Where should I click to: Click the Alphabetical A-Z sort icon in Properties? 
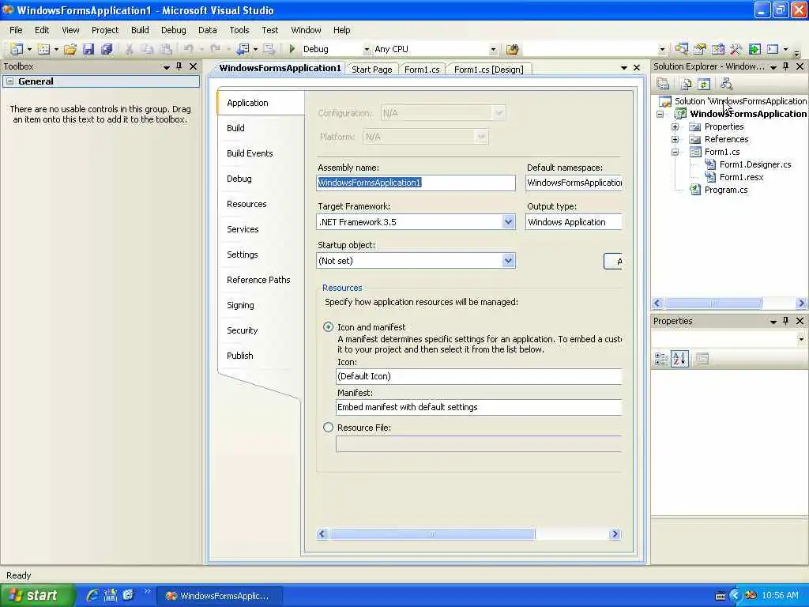coord(679,359)
